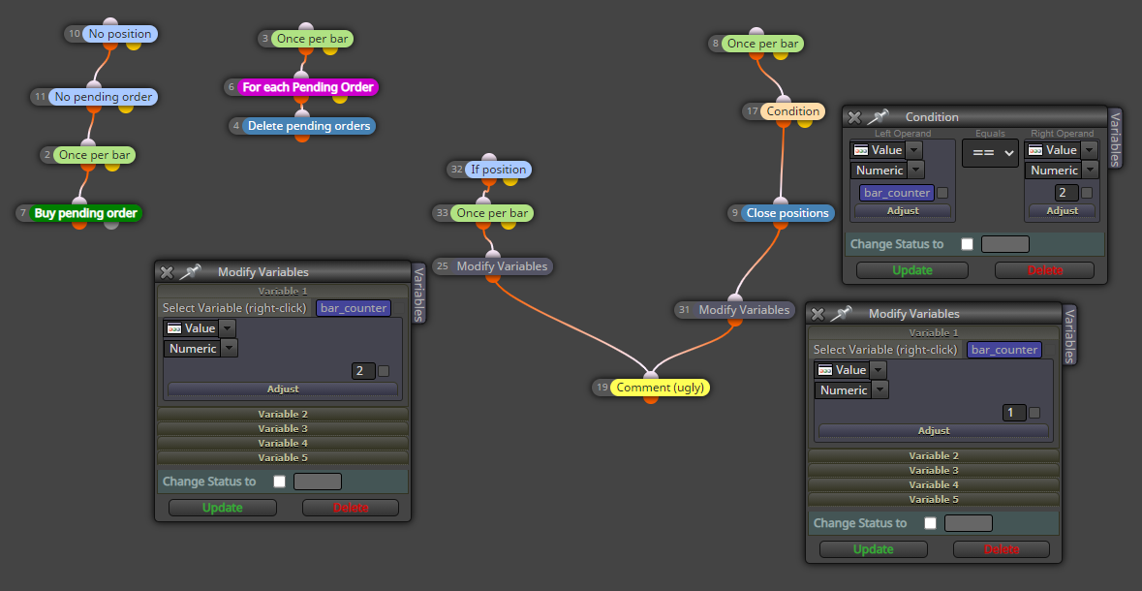Select the 'No pending order' node
The height and width of the screenshot is (591, 1142).
pyautogui.click(x=105, y=96)
